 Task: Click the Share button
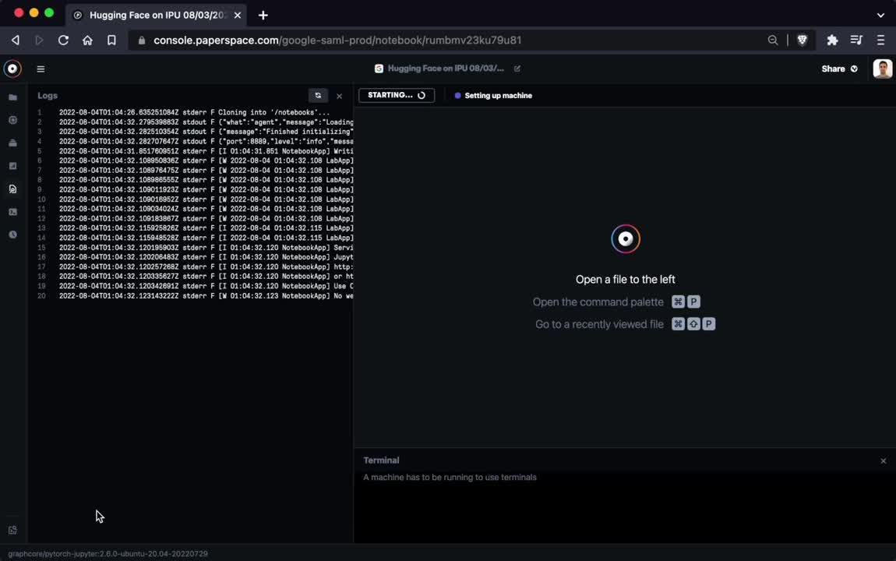point(833,69)
